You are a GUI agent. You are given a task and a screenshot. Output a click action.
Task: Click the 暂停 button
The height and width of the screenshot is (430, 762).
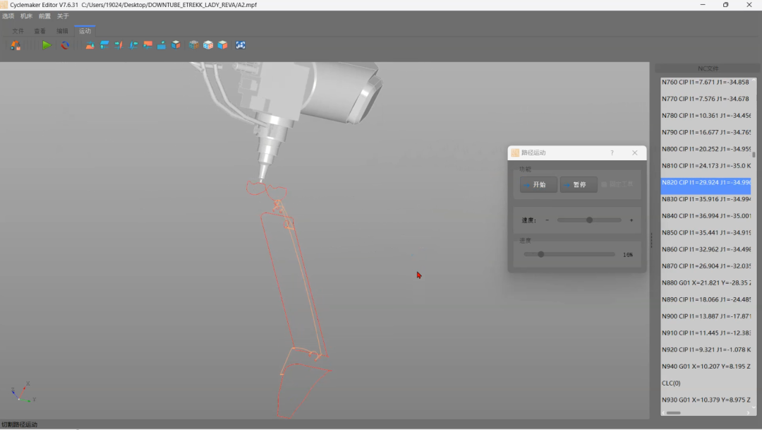pos(579,185)
